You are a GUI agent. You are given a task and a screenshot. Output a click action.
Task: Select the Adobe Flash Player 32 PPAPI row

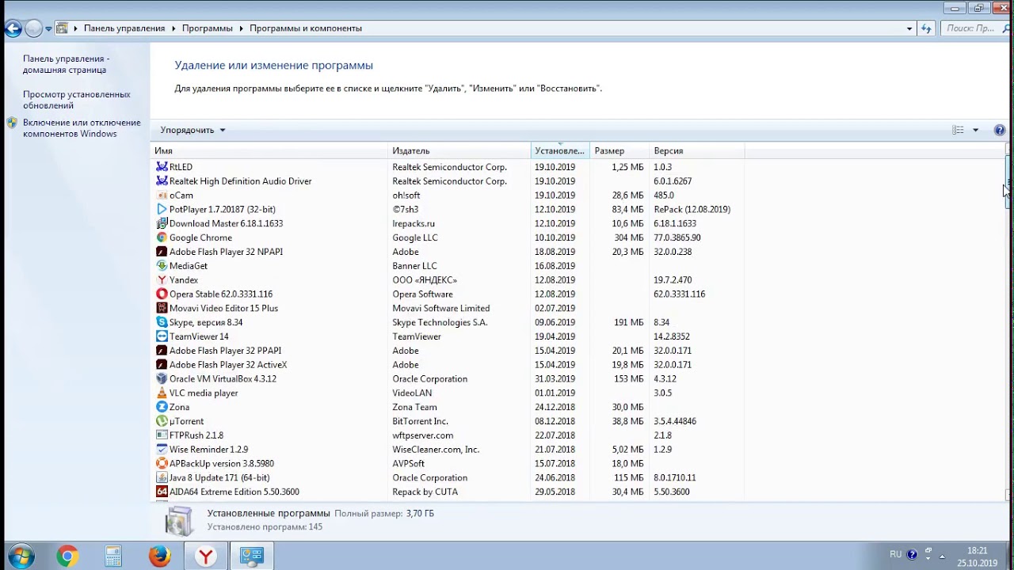pos(448,351)
